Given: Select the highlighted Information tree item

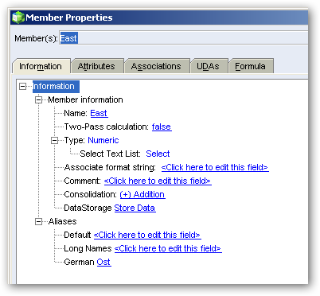Looking at the screenshot, I should (56, 87).
